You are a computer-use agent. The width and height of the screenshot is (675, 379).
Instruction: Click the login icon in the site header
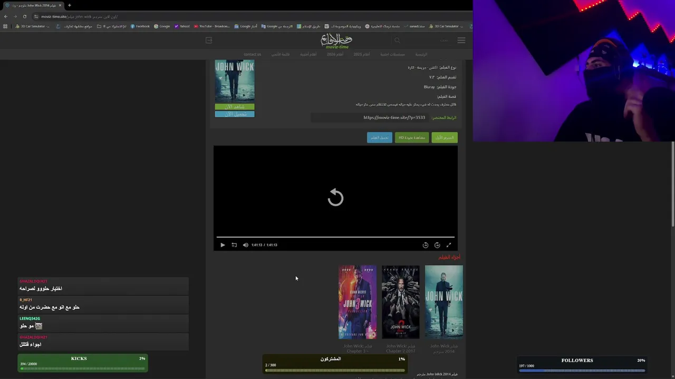click(209, 40)
